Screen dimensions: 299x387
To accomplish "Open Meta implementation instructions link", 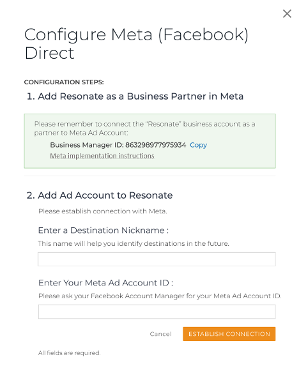I will [102, 156].
